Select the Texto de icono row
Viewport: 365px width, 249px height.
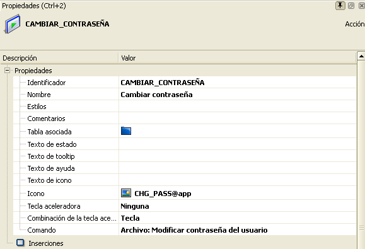[x=185, y=180]
